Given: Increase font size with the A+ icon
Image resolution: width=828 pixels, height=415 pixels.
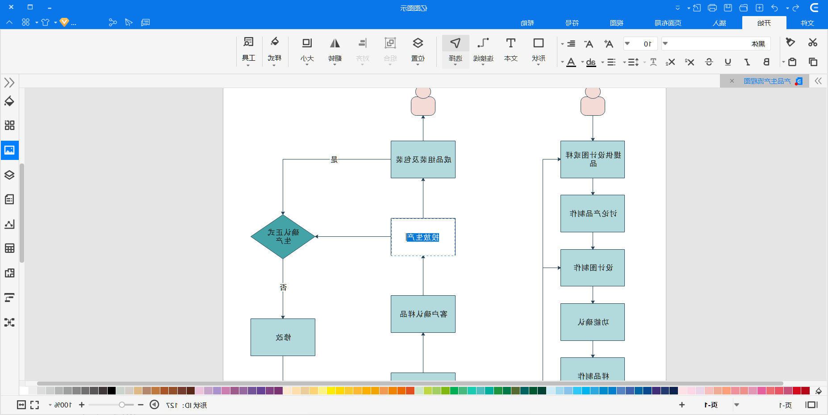Looking at the screenshot, I should coord(609,43).
